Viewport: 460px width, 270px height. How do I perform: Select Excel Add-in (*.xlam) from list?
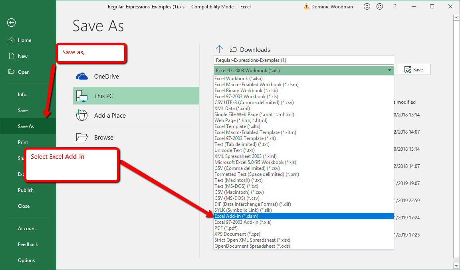pyautogui.click(x=236, y=216)
